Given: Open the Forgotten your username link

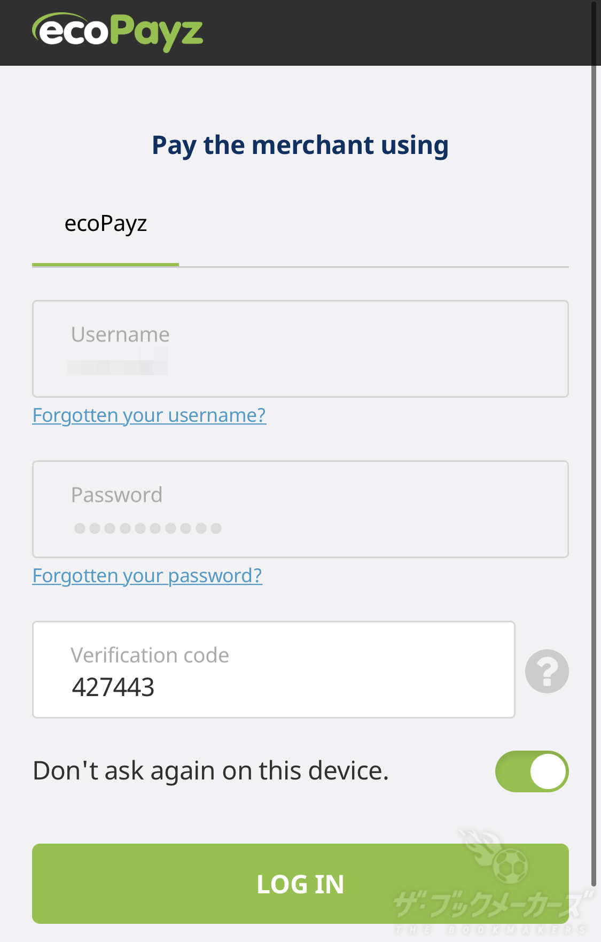Looking at the screenshot, I should pyautogui.click(x=149, y=415).
